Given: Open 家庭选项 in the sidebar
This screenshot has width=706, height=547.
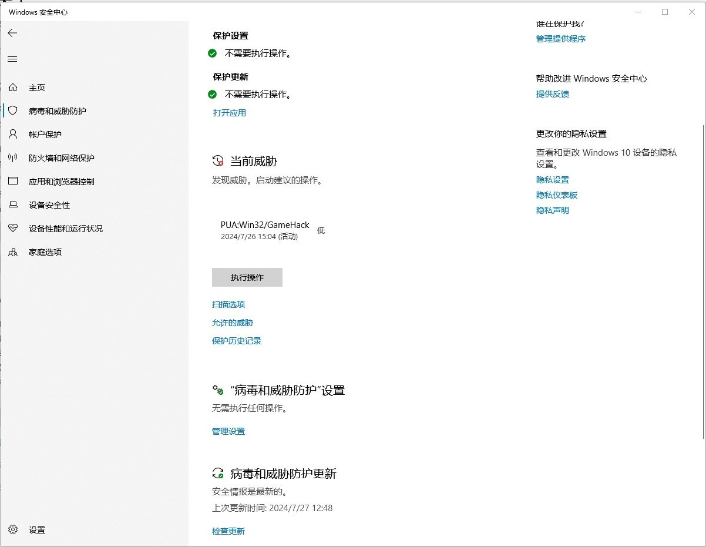Looking at the screenshot, I should click(45, 252).
